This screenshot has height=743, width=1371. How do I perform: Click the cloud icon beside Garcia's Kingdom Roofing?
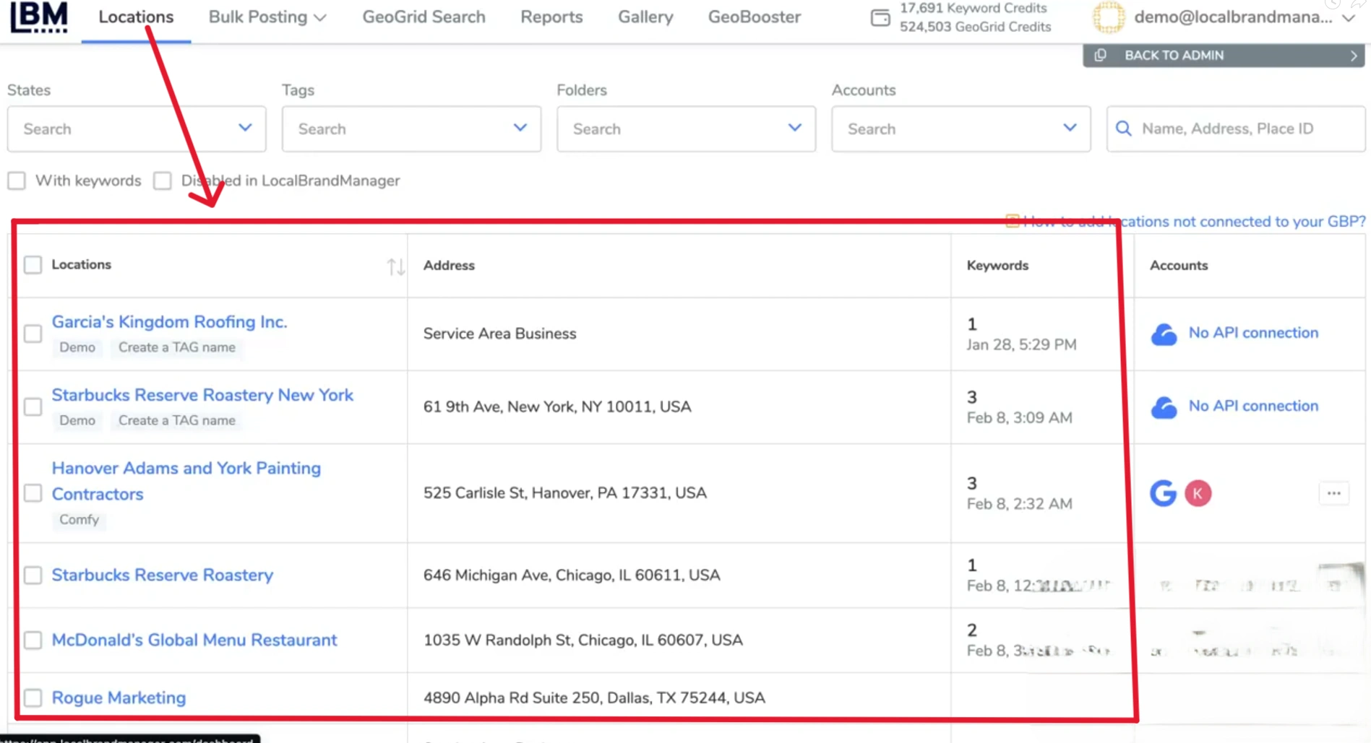point(1164,334)
